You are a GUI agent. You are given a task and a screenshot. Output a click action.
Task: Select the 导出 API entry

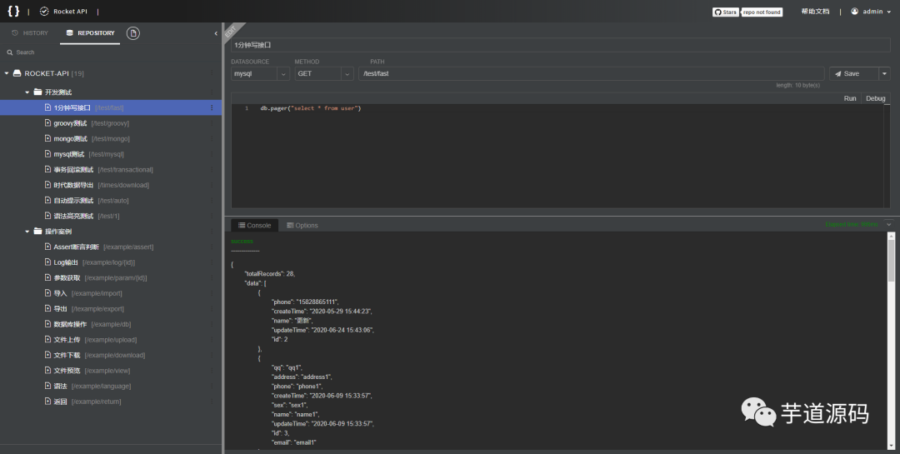point(111,309)
